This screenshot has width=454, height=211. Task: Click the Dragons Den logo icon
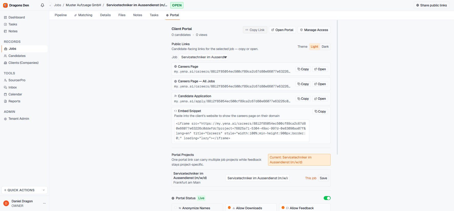(x=5, y=5)
